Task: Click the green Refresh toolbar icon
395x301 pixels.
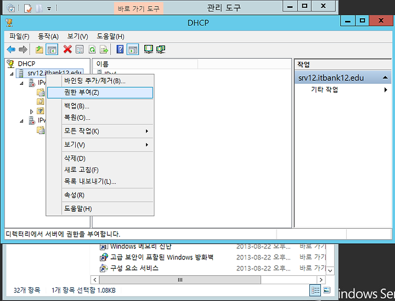Action: (92, 49)
